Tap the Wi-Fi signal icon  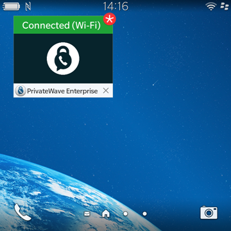click(211, 6)
